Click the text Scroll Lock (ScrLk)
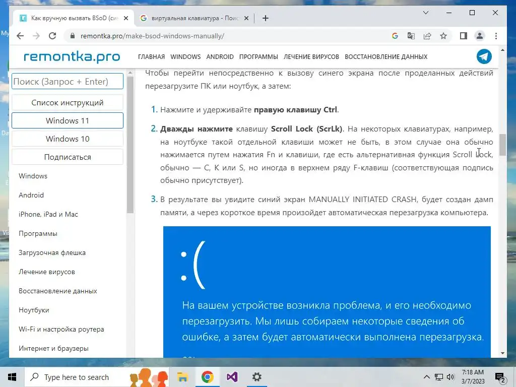The image size is (516, 387). pyautogui.click(x=306, y=128)
